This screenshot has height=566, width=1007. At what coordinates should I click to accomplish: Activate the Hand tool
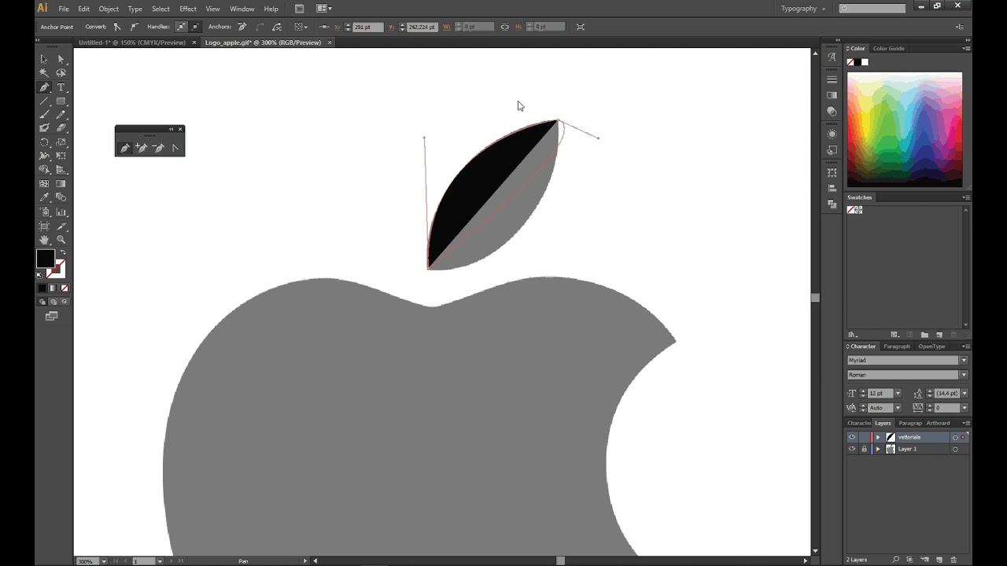tap(44, 240)
